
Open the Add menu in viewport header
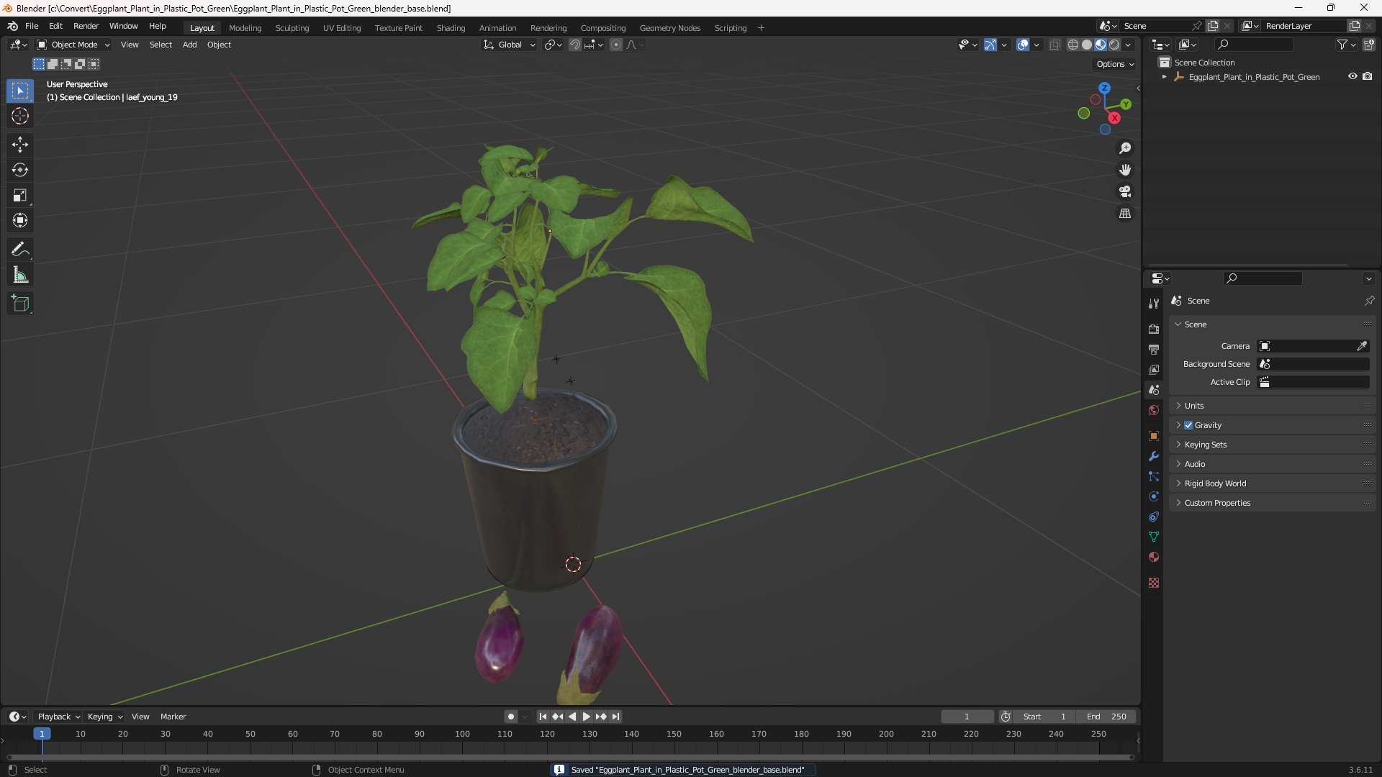coord(189,45)
